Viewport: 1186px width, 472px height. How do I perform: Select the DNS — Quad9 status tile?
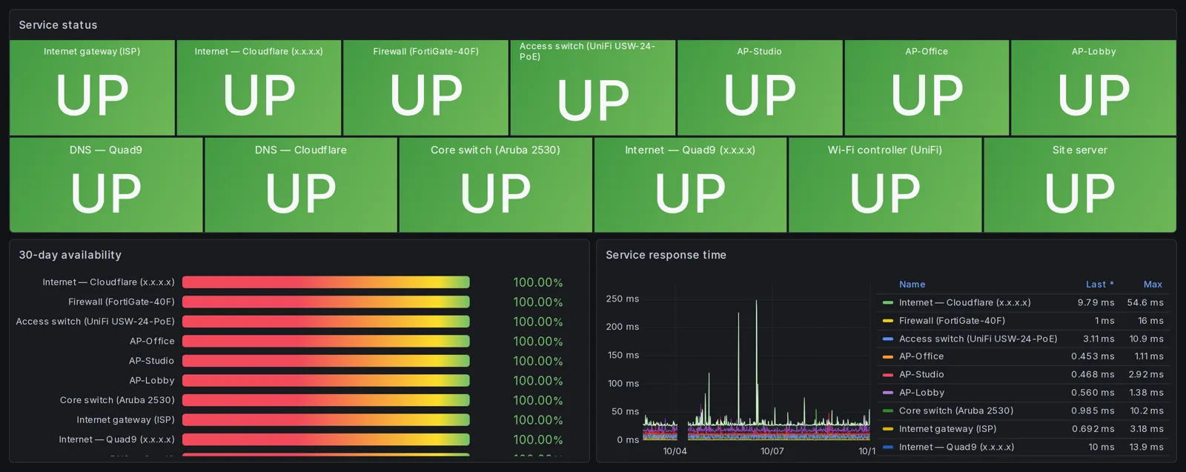(106, 185)
